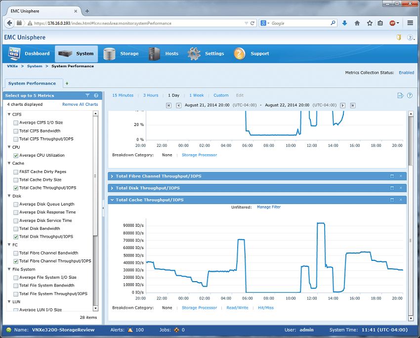
Task: Uncheck Total Cache Throughput/IOPS metric
Action: pos(16,188)
